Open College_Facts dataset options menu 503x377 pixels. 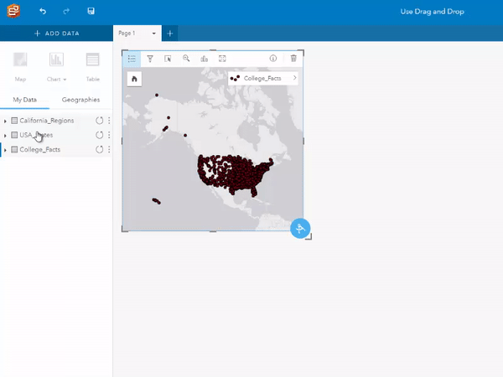point(109,149)
